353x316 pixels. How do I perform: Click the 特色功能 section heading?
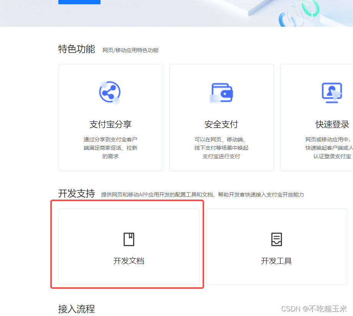[x=76, y=49]
